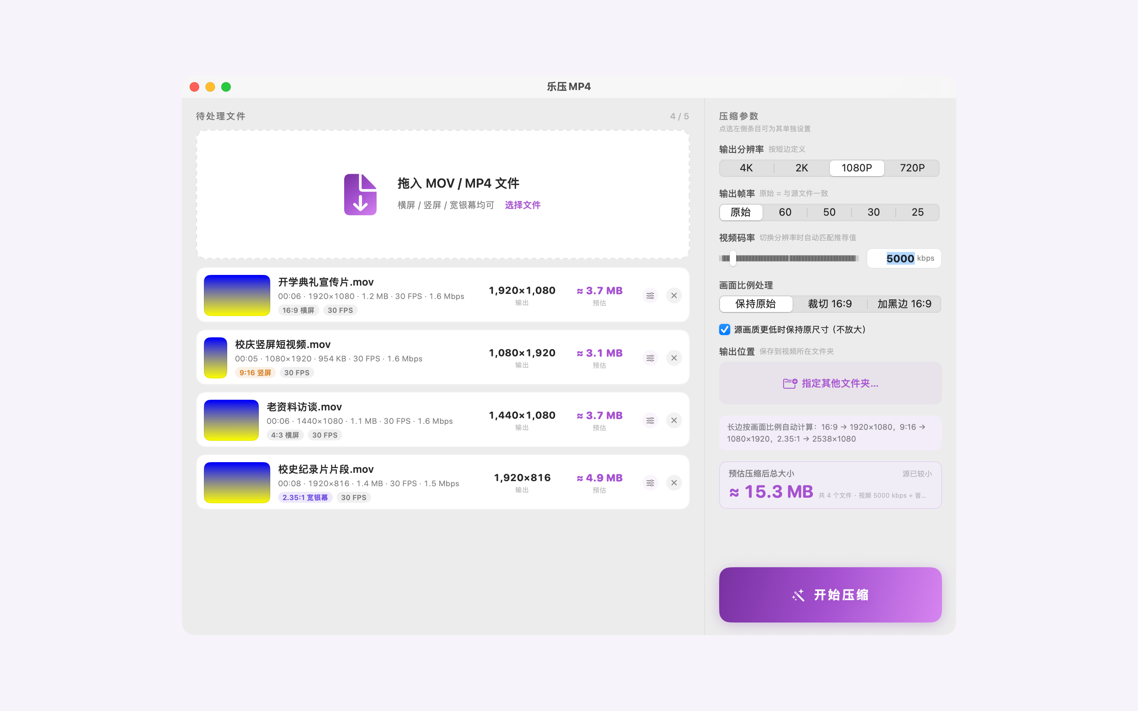The width and height of the screenshot is (1138, 711).
Task: Set frame rate to 60
Action: coord(785,212)
